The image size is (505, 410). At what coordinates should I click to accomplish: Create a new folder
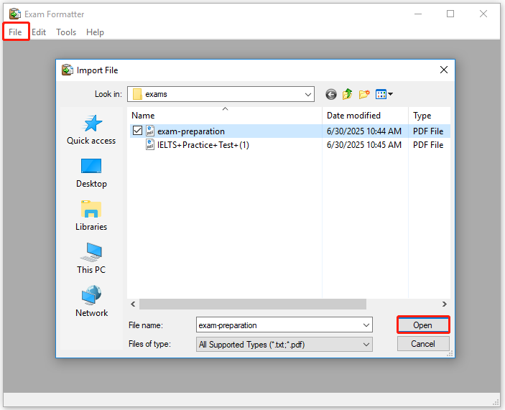tap(364, 94)
